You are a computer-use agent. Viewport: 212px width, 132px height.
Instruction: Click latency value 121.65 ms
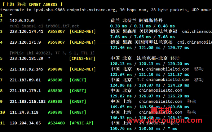pos(121,75)
